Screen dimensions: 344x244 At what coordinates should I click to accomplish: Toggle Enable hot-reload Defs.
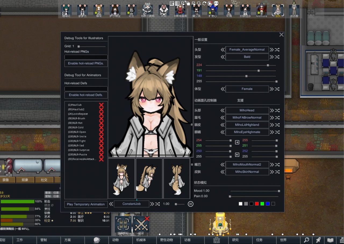[86, 95]
